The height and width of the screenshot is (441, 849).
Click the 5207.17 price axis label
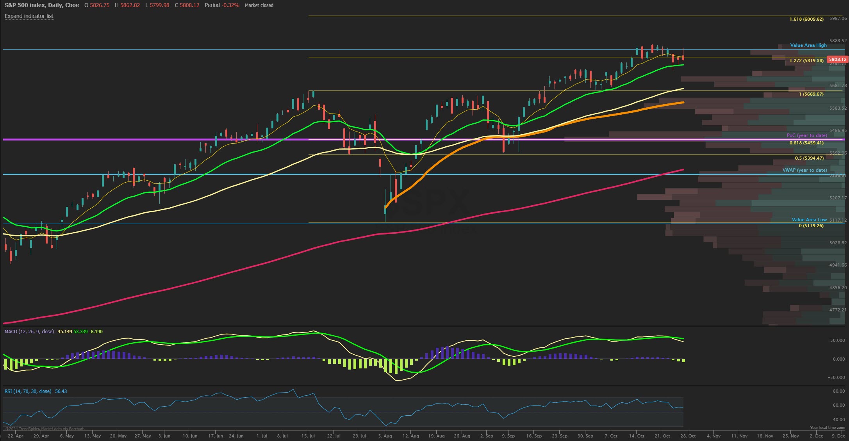coord(838,198)
